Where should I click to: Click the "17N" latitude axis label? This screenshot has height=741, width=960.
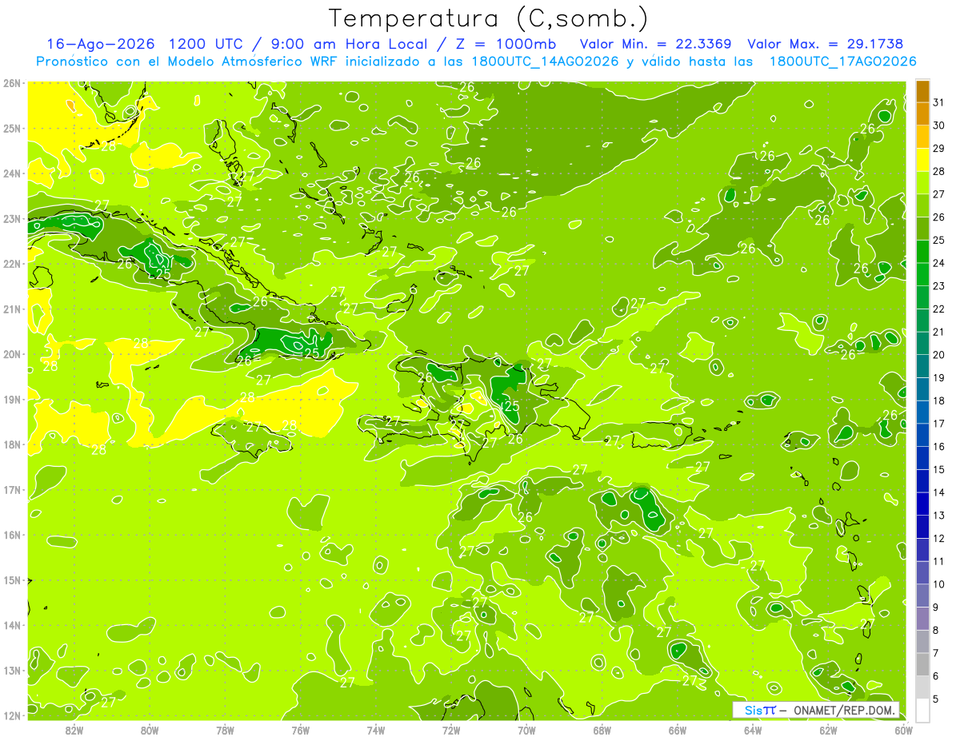11,489
